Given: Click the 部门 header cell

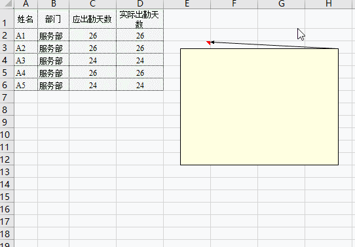Looking at the screenshot, I should [x=54, y=19].
